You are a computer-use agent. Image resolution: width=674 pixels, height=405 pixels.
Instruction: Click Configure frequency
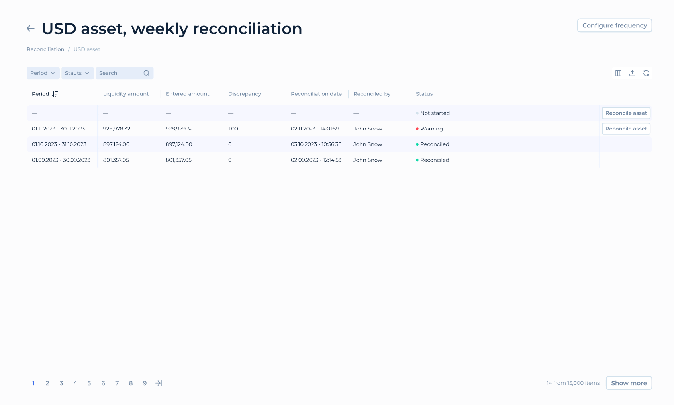[615, 25]
